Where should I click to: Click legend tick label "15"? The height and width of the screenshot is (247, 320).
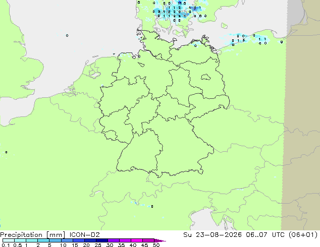(75, 245)
